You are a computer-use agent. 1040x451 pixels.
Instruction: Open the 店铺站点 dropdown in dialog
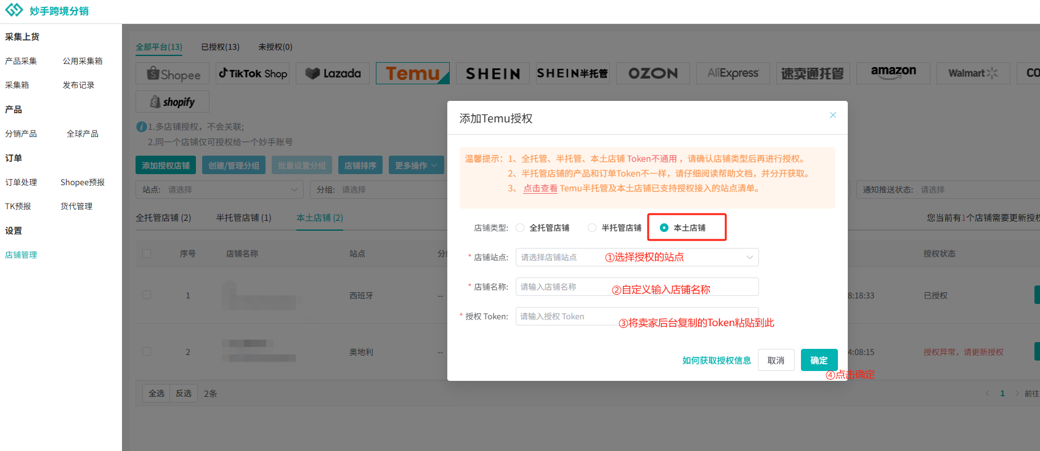(x=637, y=257)
